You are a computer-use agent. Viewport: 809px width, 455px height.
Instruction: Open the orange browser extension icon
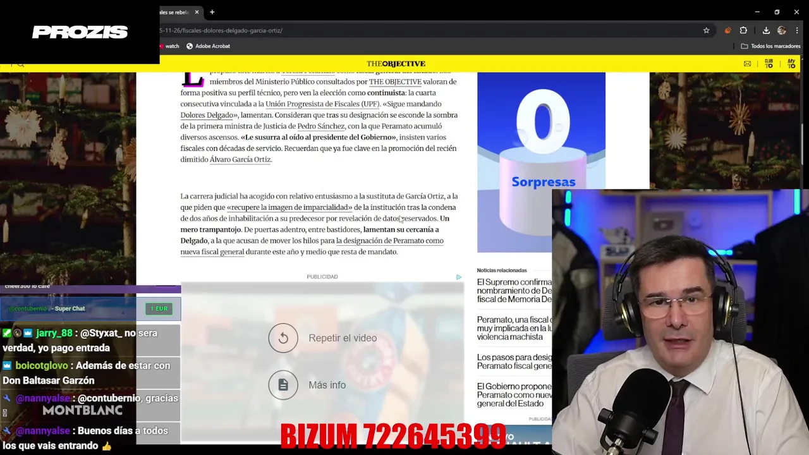(727, 30)
